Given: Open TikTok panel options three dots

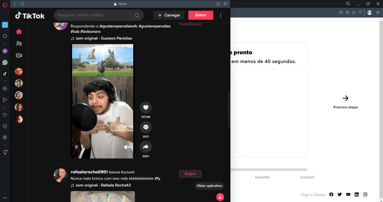Looking at the screenshot, I should (x=15, y=4).
